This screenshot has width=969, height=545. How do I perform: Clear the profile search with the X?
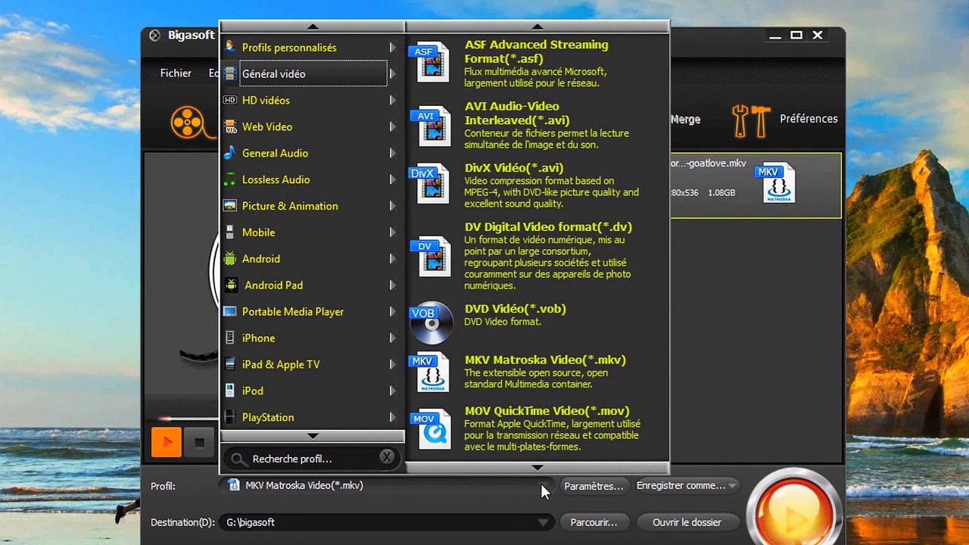point(386,458)
